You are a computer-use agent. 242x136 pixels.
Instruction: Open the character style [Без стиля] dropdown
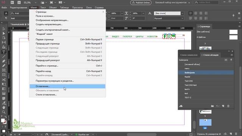182,13
